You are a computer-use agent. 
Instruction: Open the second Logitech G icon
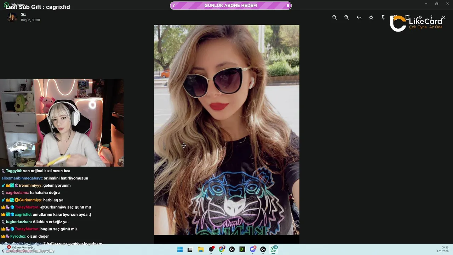point(263,249)
